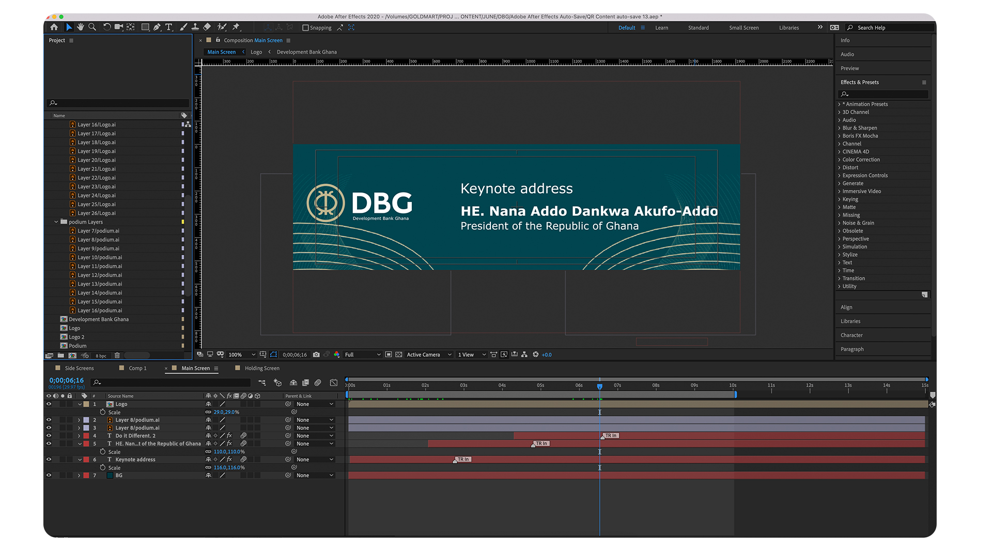
Task: Switch to the Comp 1 timeline tab
Action: coord(137,369)
